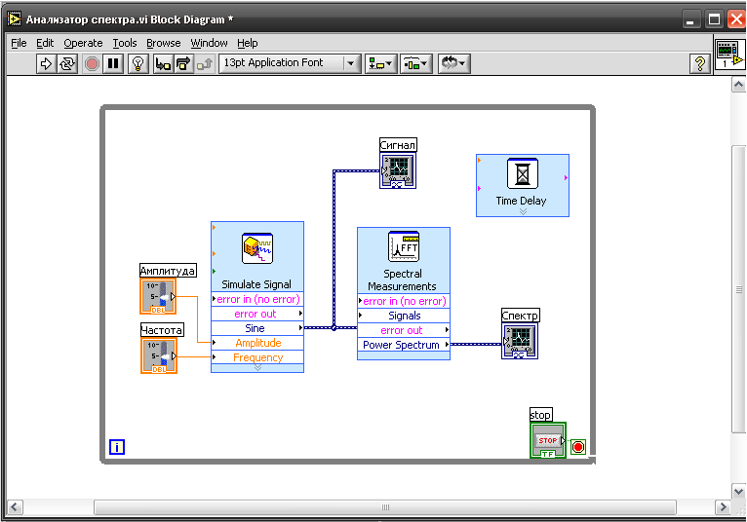Click the Abort Execution red button
This screenshot has width=747, height=522.
point(92,63)
